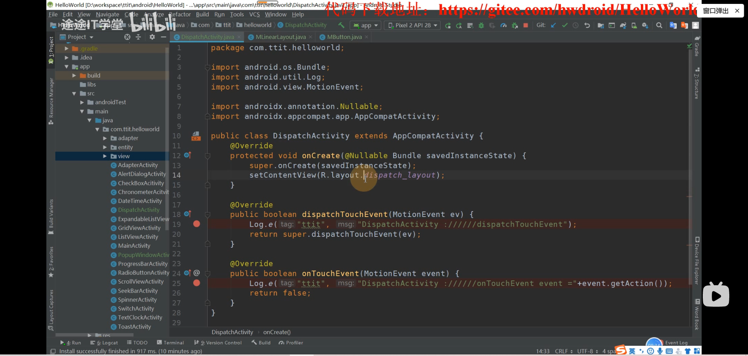Open the Version Control tool window
The image size is (748, 356).
218,343
